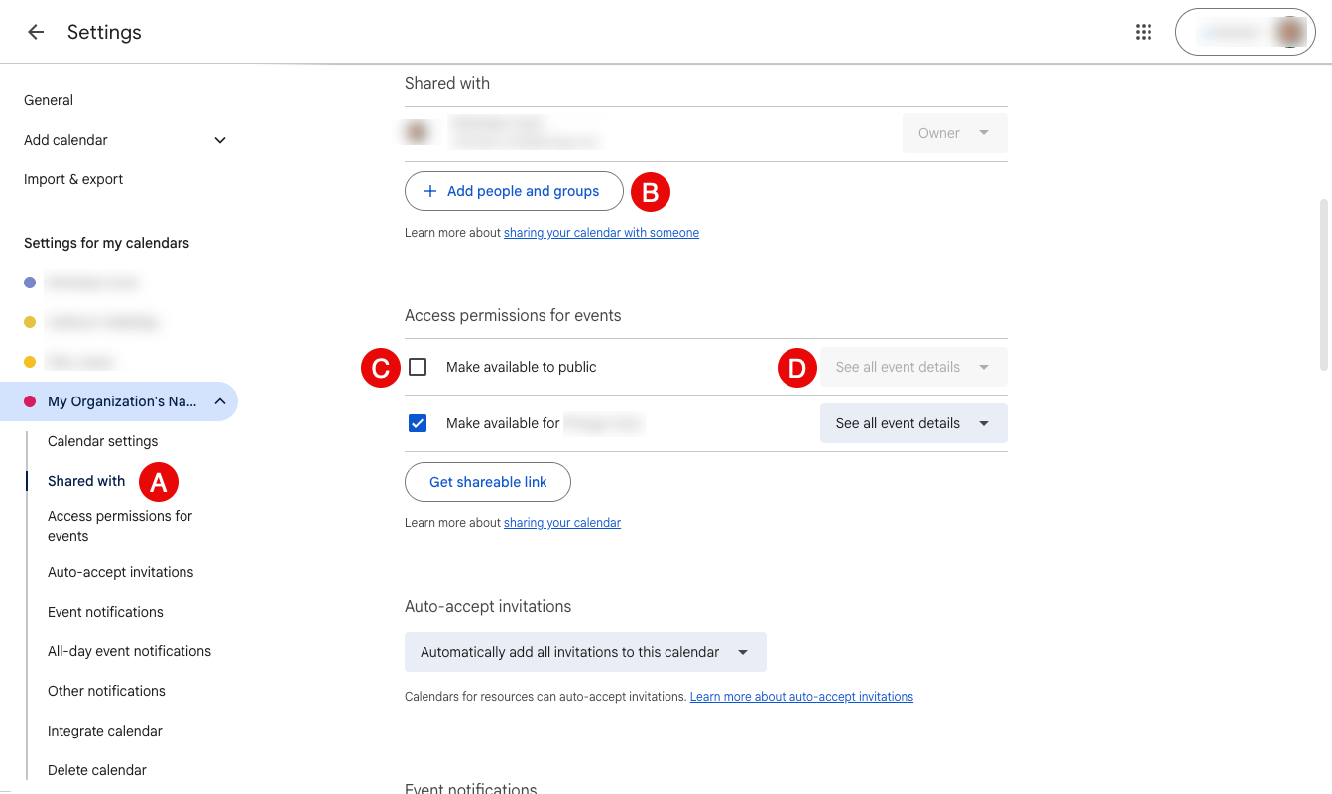This screenshot has height=794, width=1332.
Task: Open the See all event details dropdown
Action: click(x=912, y=423)
